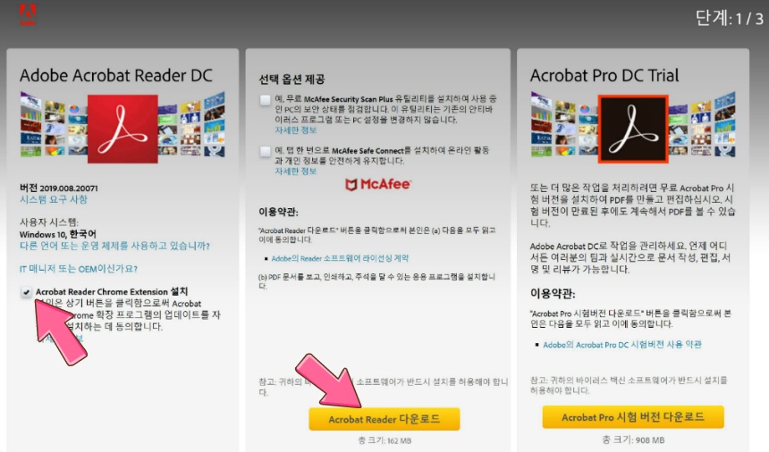This screenshot has width=769, height=452.
Task: Click the Adobe Acrobat Reader DC heading
Action: click(x=116, y=75)
